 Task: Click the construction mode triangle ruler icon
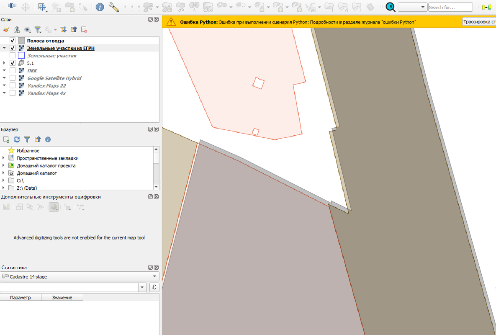coord(6,207)
